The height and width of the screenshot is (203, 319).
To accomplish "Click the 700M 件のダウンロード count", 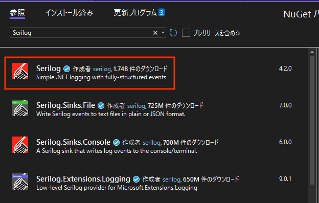I will pyautogui.click(x=191, y=143).
